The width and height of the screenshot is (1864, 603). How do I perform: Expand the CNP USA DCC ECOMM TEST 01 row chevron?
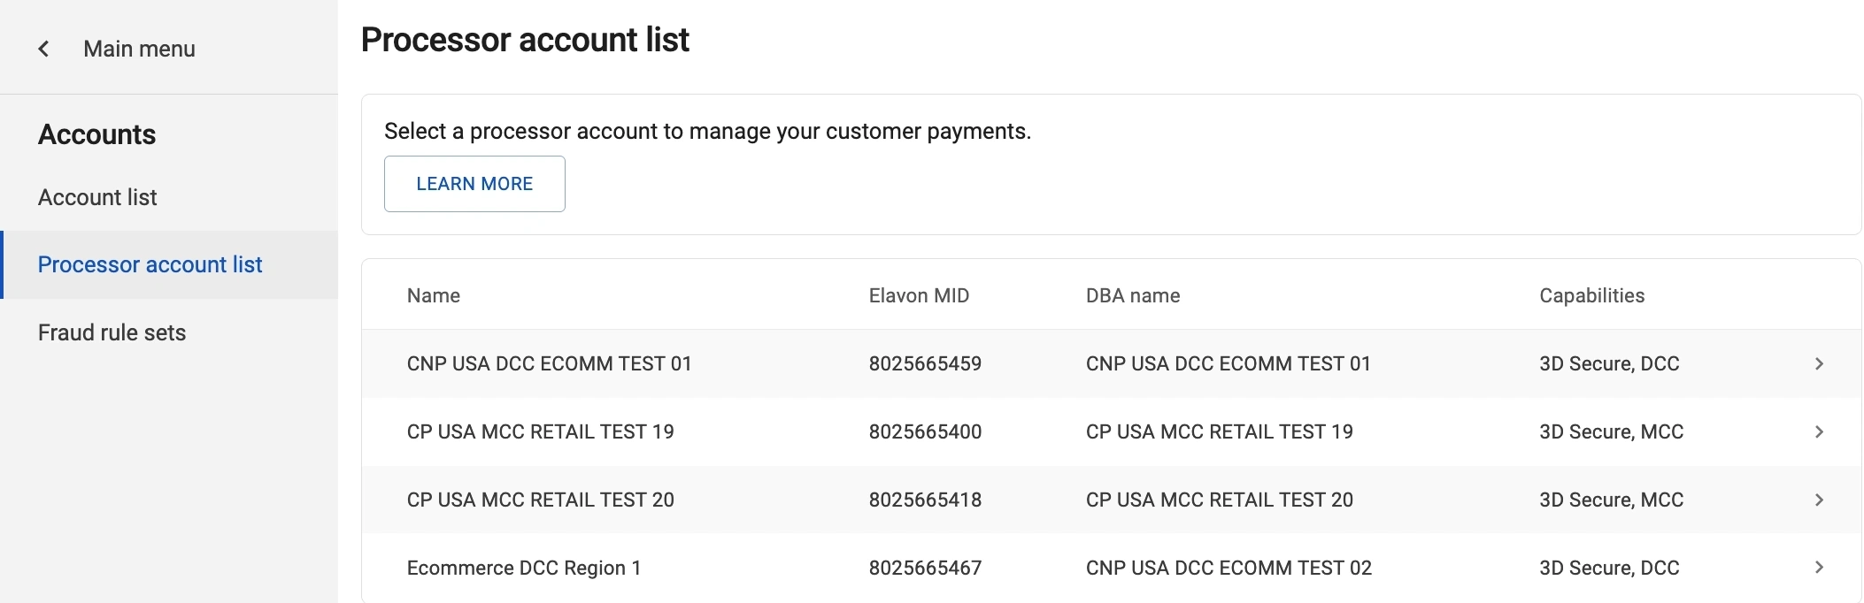1819,363
